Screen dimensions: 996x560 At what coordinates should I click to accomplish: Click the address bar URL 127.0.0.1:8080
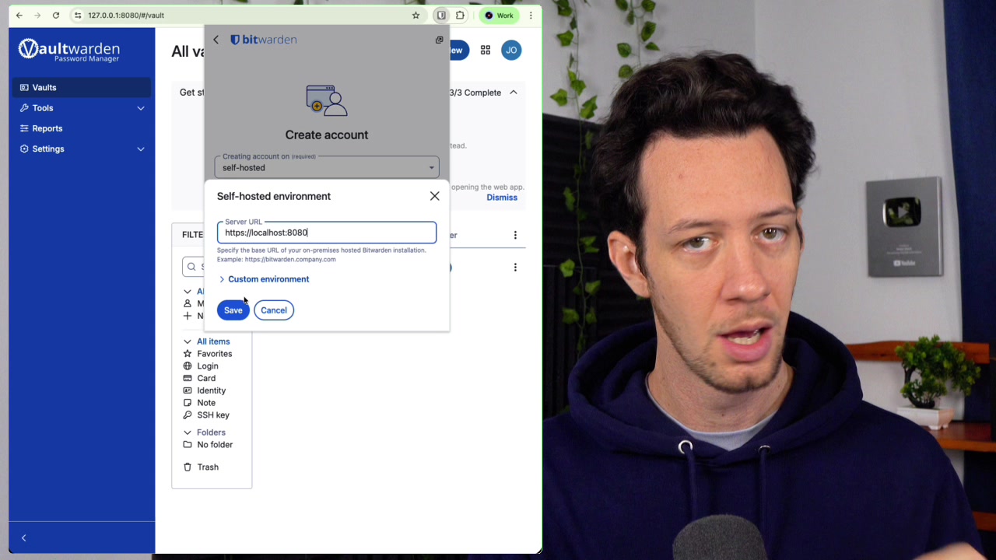point(126,16)
